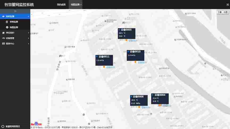Switch map to 地图 view
Screen dimensions: 230x129
click(225, 12)
